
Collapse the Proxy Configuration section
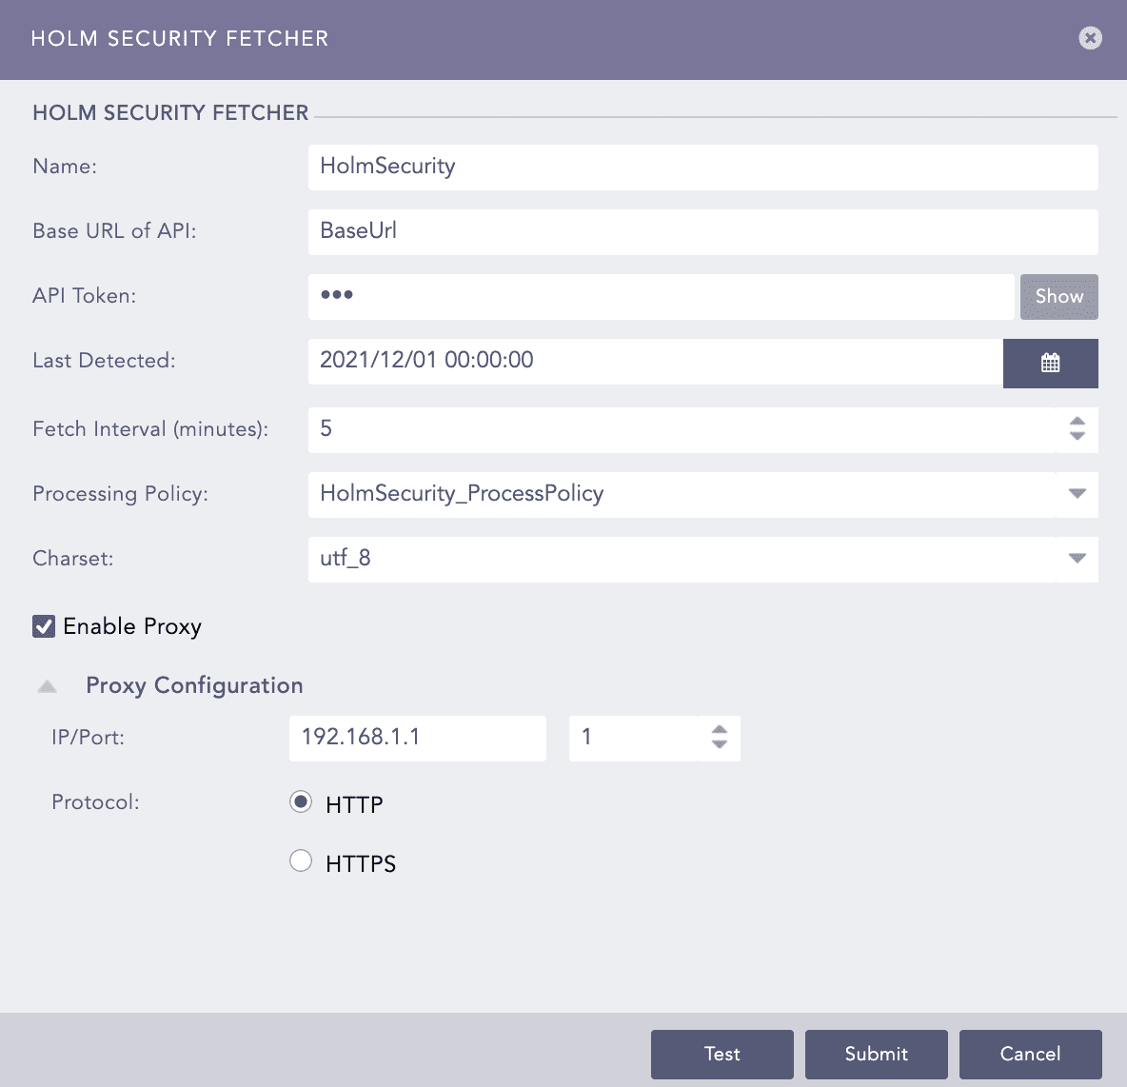(48, 686)
